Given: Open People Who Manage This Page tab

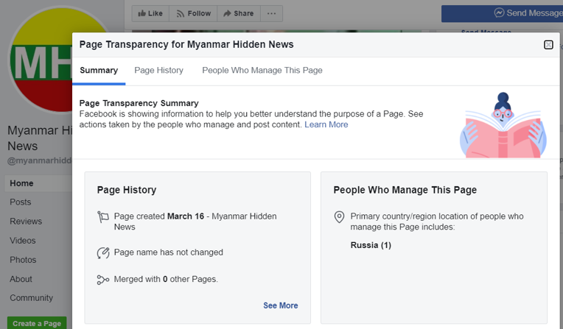Looking at the screenshot, I should click(x=262, y=71).
